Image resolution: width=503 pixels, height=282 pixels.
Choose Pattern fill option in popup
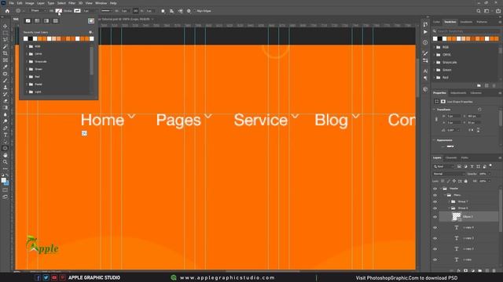point(56,21)
